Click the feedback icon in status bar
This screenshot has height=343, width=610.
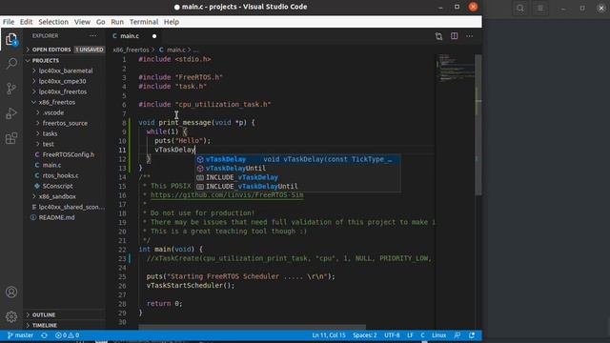coord(457,335)
